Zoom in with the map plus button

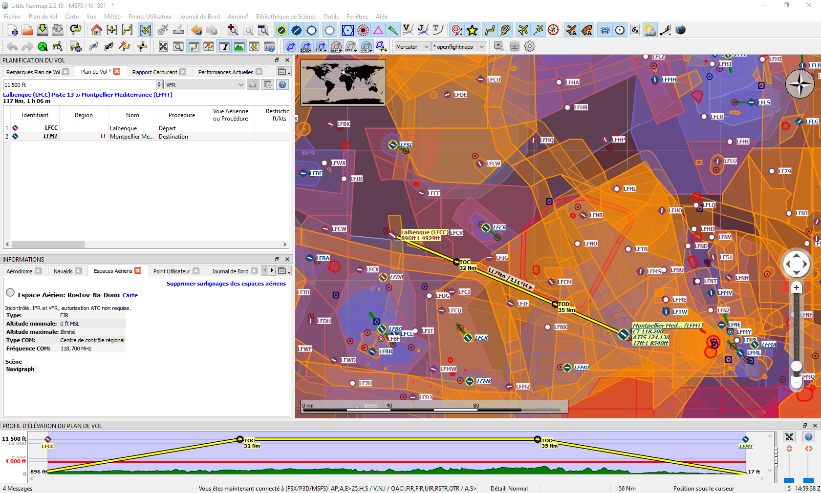[x=797, y=288]
